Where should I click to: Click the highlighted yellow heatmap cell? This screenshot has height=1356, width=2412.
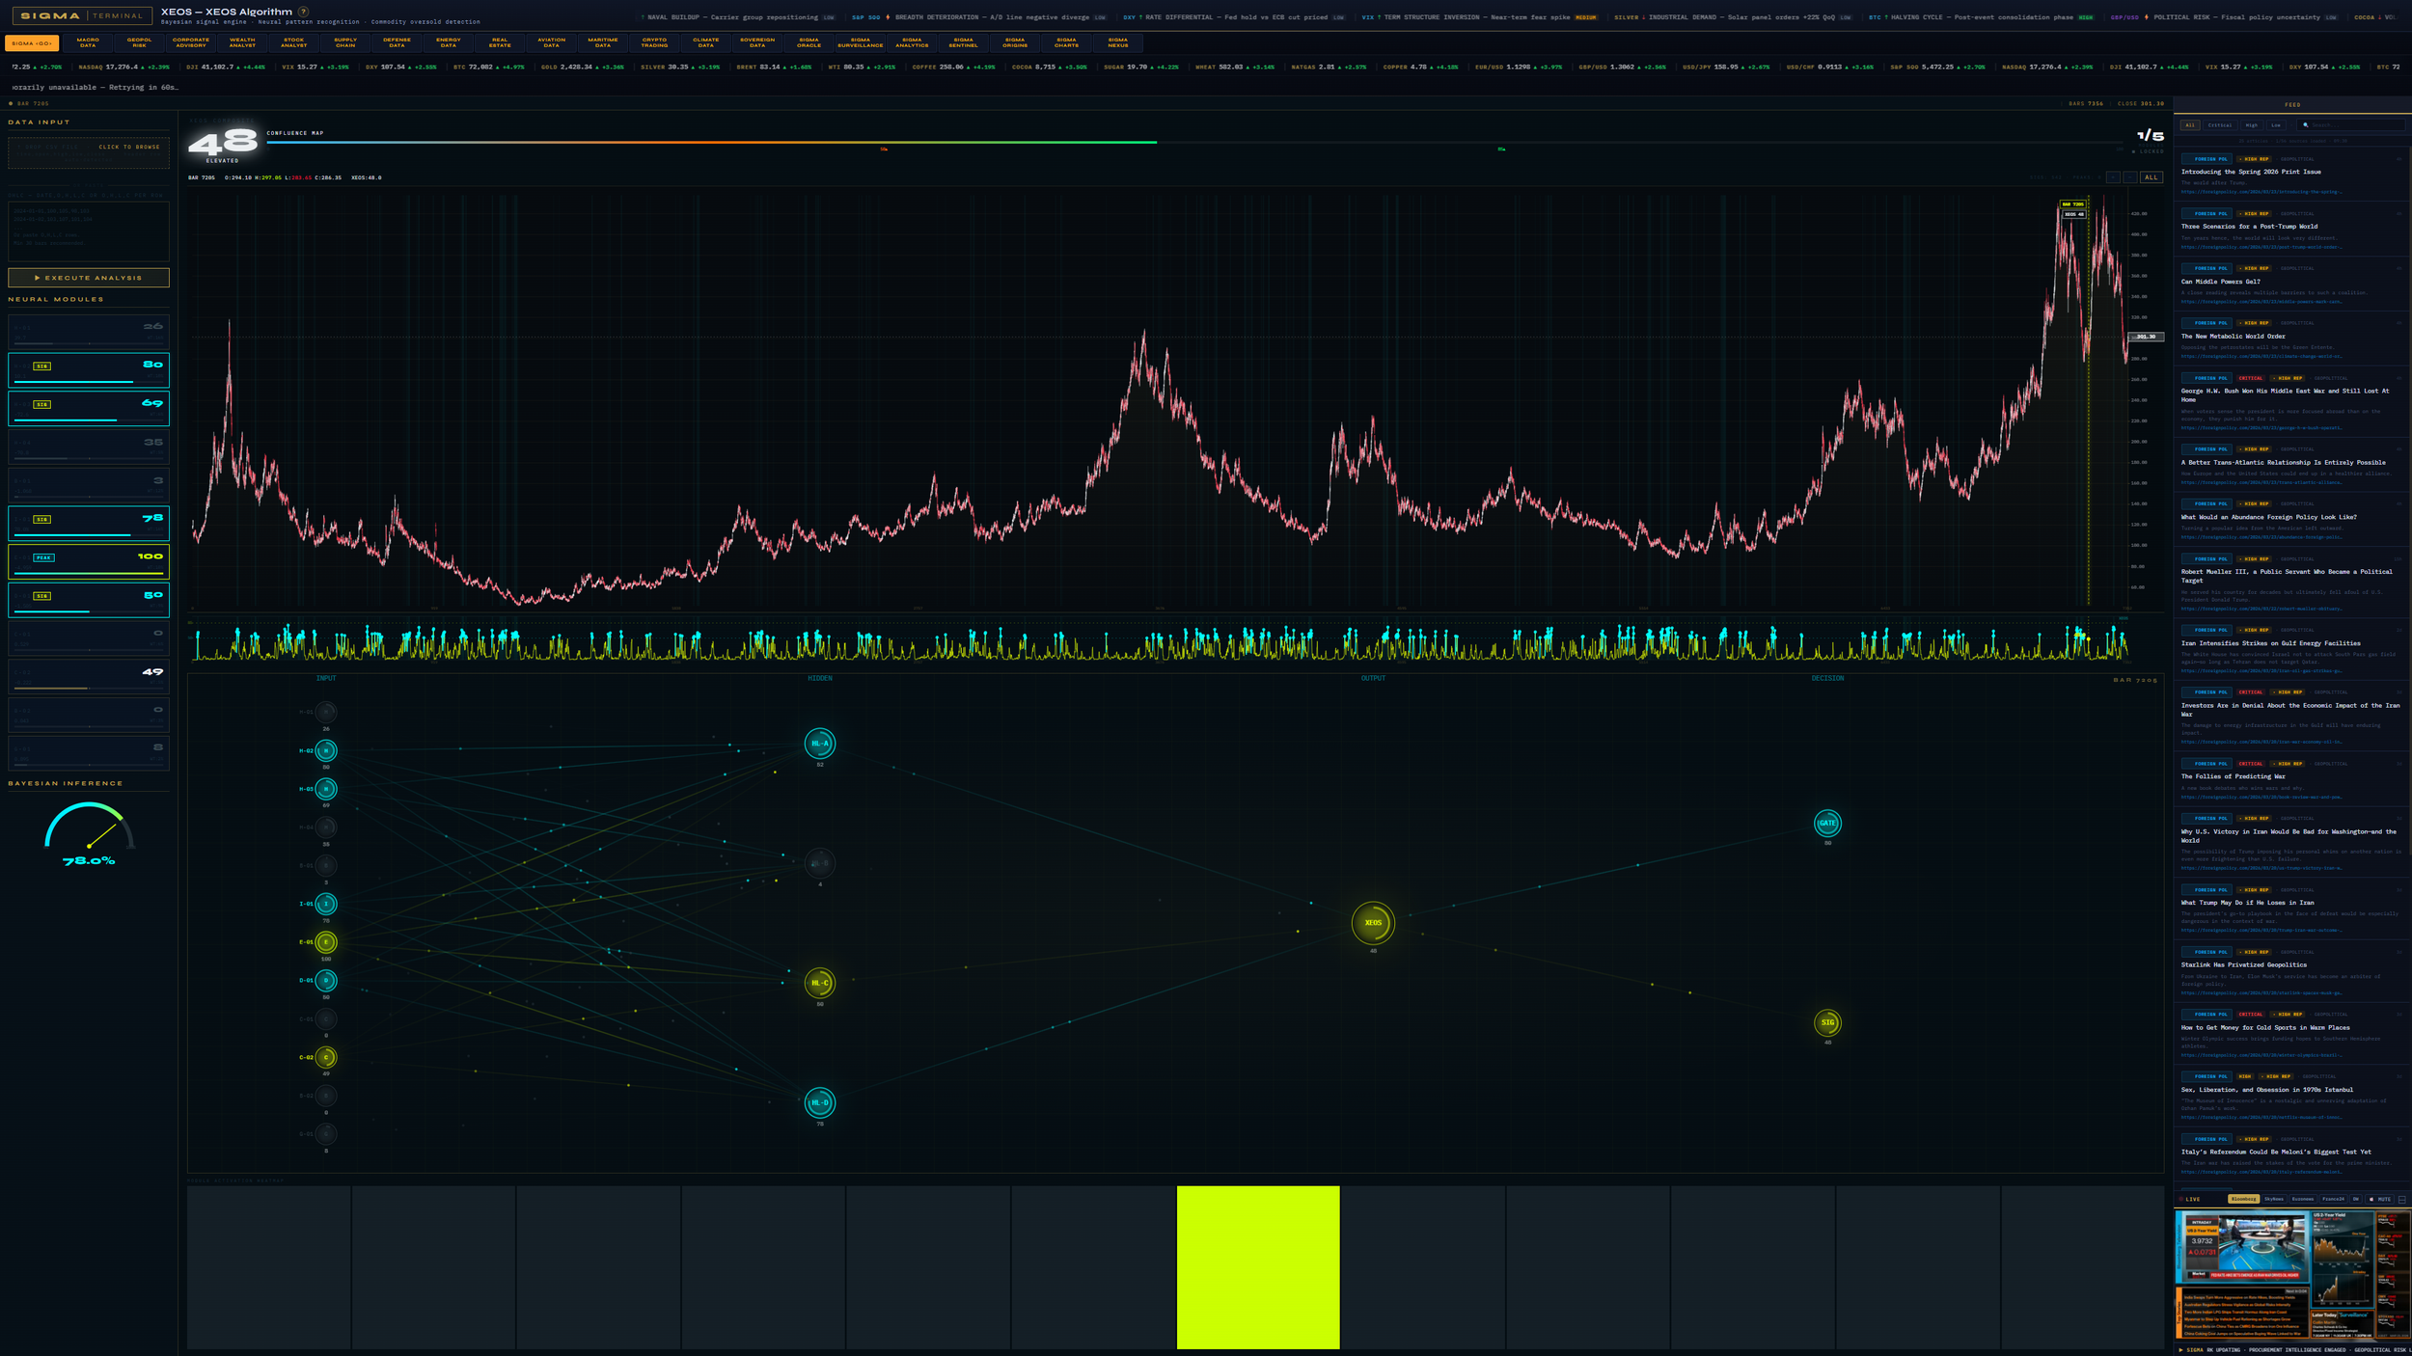coord(1257,1266)
